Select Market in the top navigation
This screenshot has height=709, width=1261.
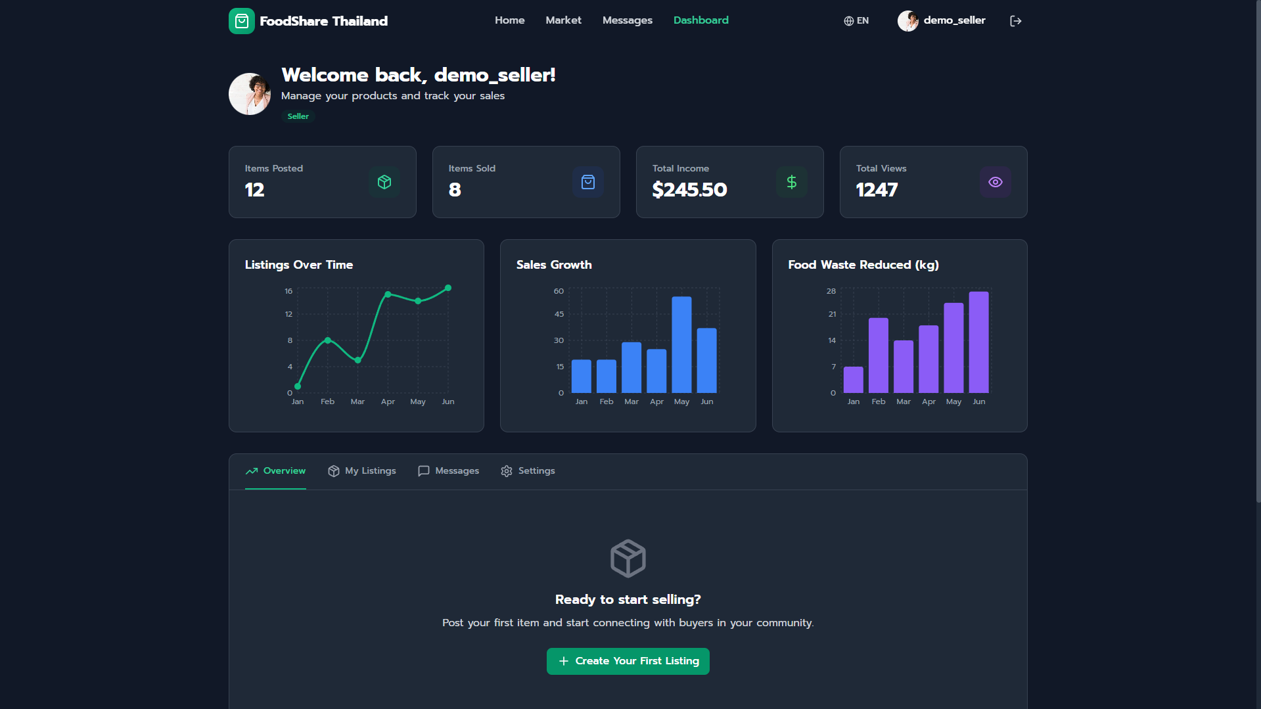pos(562,20)
